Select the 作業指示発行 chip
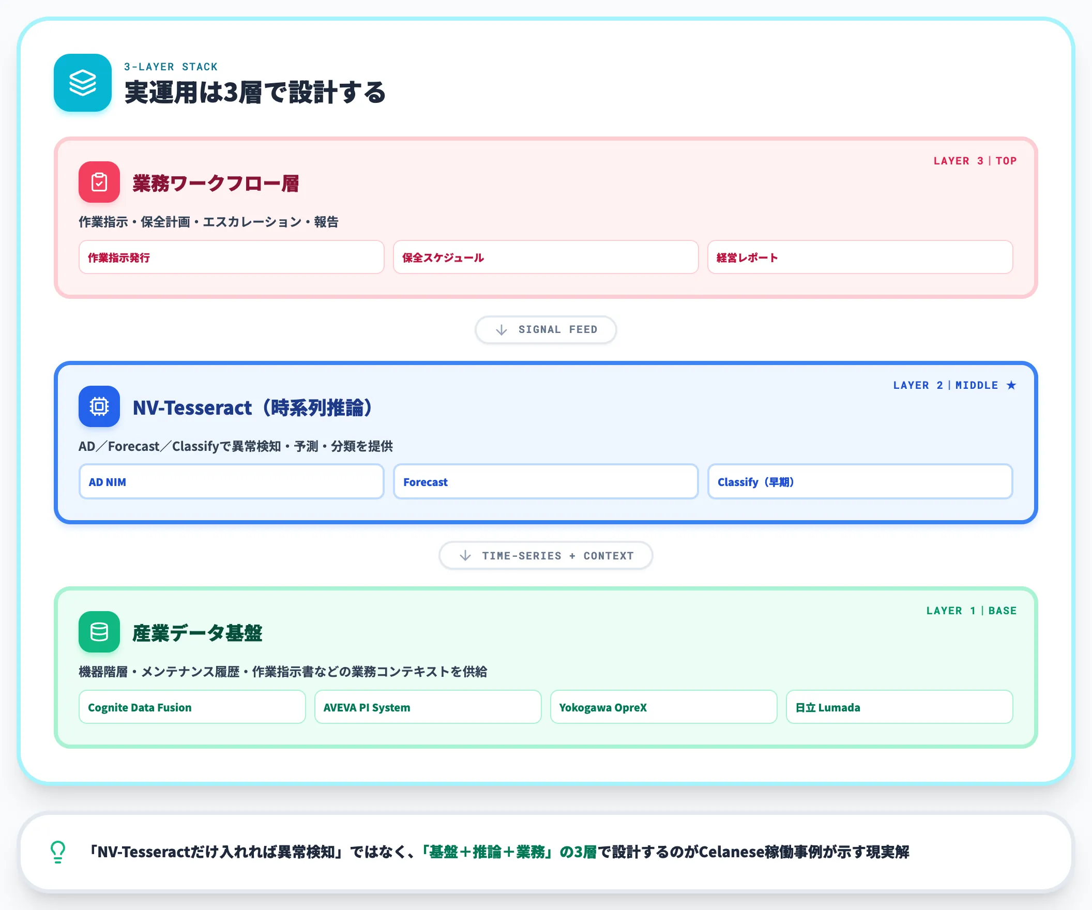1092x910 pixels. 232,257
